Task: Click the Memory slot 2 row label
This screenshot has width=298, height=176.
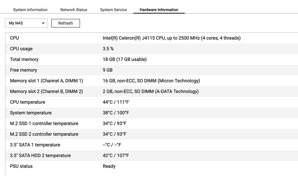Action: point(46,92)
